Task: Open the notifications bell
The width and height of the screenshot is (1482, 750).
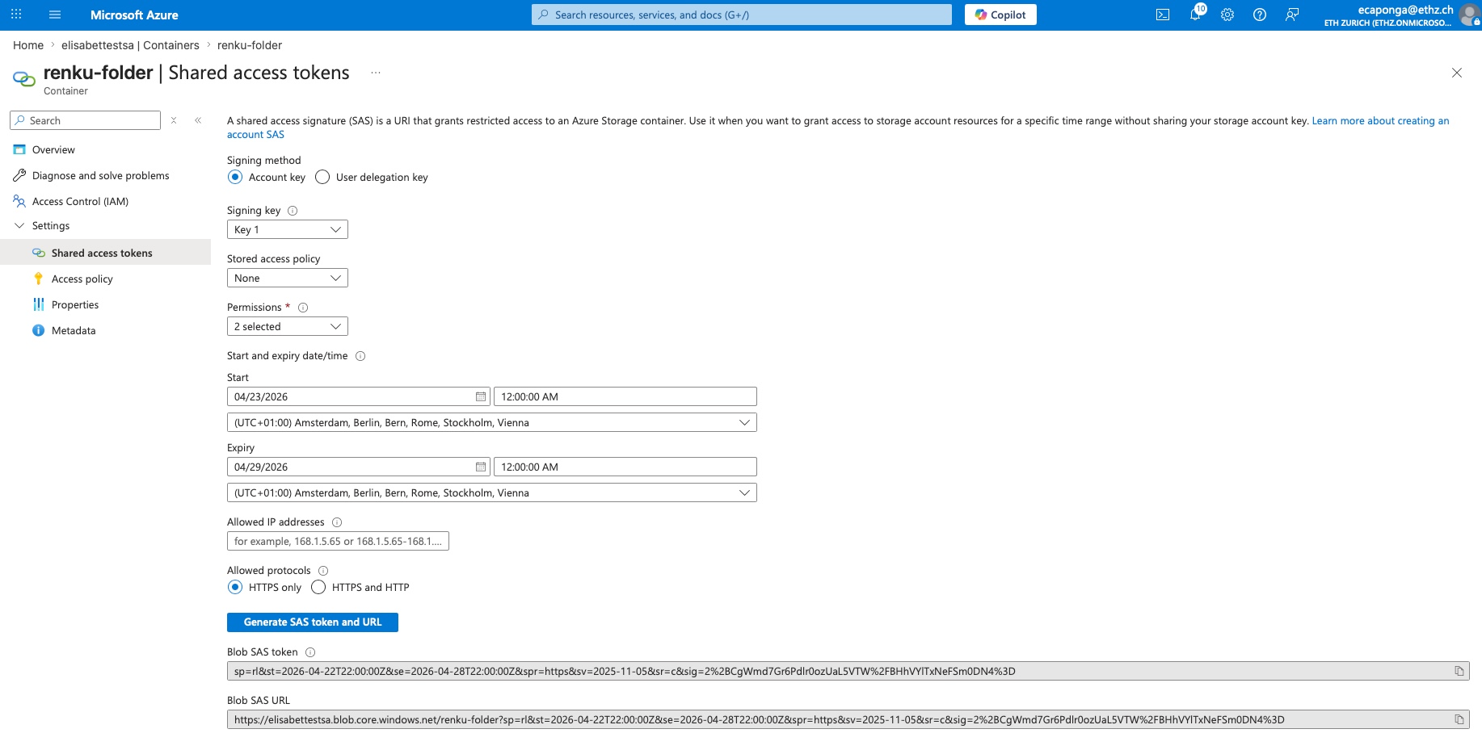Action: coord(1195,15)
